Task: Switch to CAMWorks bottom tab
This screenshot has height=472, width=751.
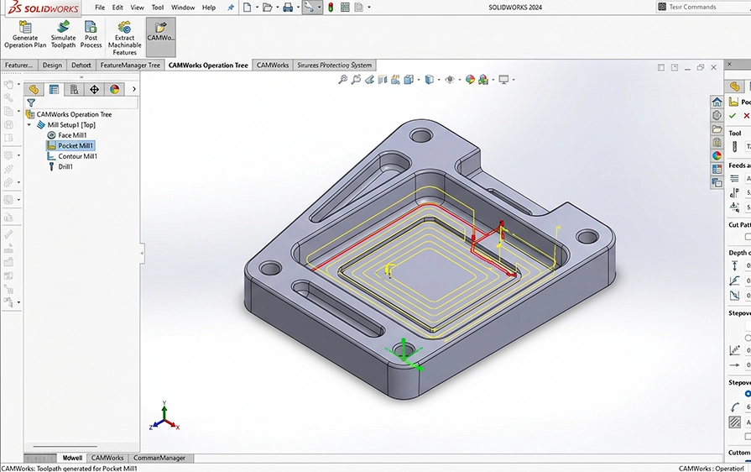Action: pyautogui.click(x=107, y=458)
